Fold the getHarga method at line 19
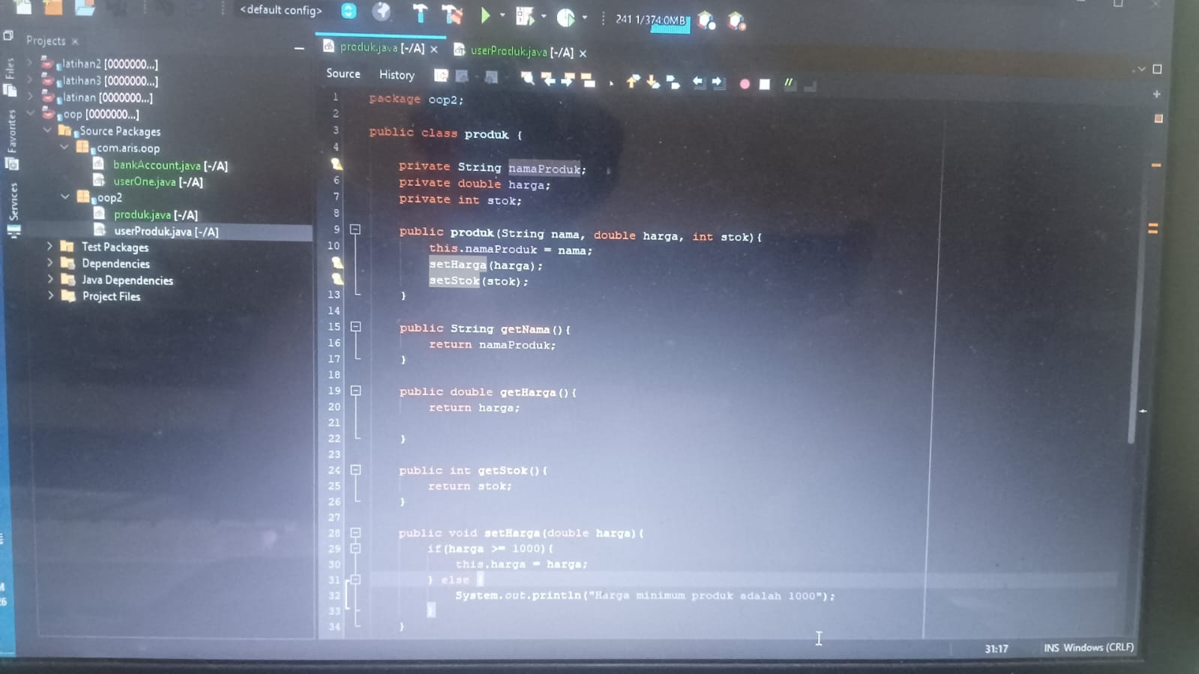The width and height of the screenshot is (1199, 674). click(x=355, y=391)
